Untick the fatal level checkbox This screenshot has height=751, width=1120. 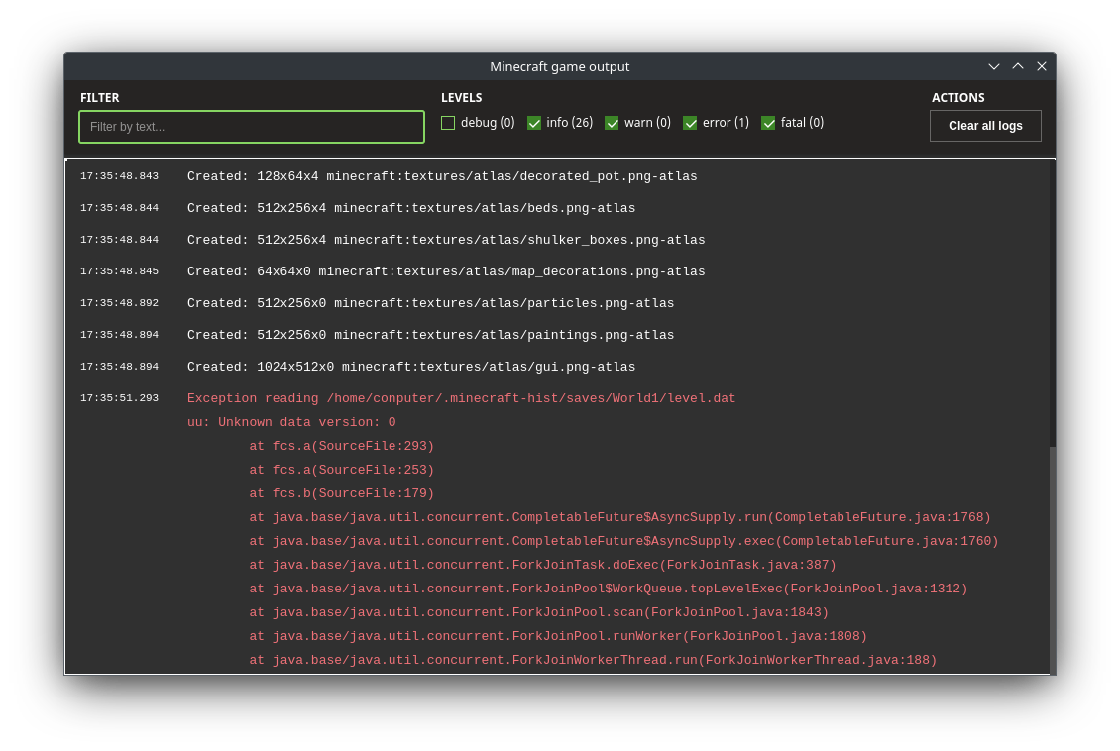pos(768,123)
